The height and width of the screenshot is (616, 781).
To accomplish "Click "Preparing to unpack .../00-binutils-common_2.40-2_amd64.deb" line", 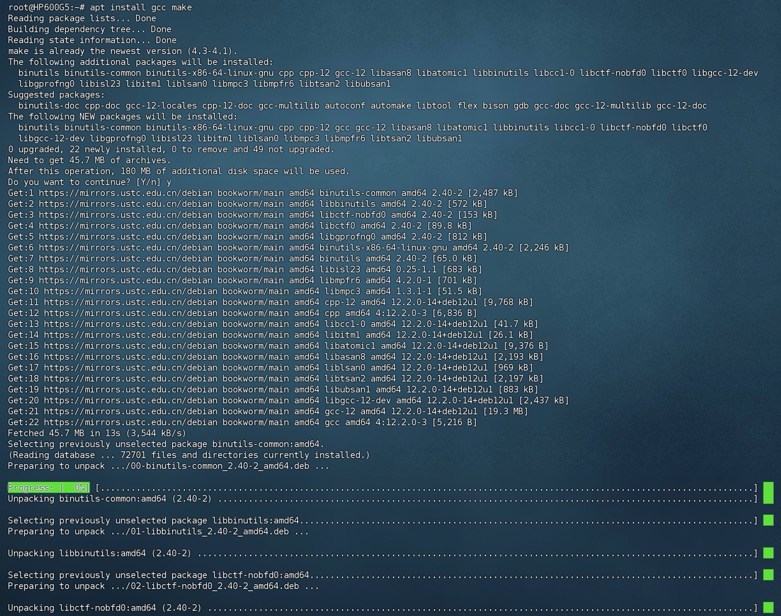I will pos(168,466).
